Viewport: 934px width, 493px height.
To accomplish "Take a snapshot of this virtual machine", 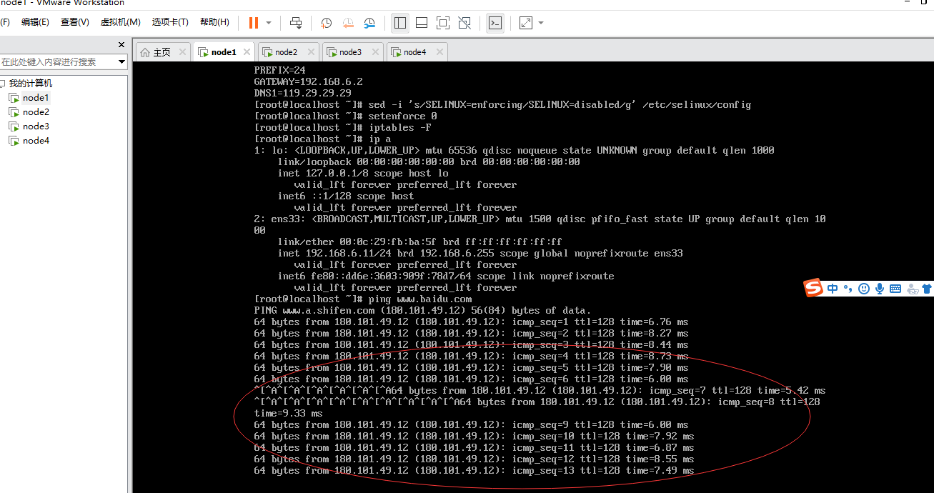I will tap(326, 23).
